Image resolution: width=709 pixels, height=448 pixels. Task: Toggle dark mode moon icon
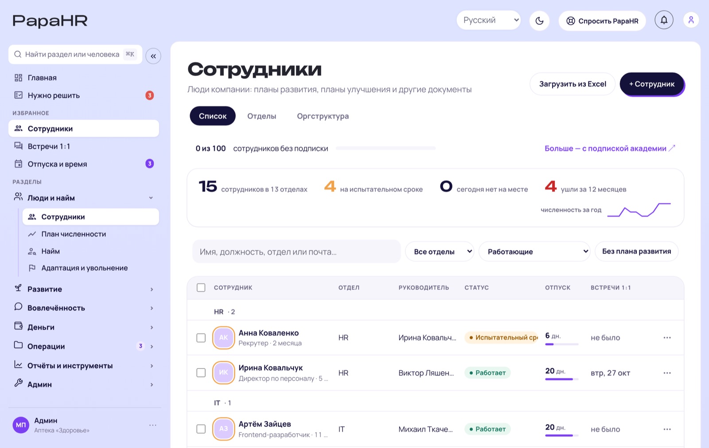click(539, 20)
